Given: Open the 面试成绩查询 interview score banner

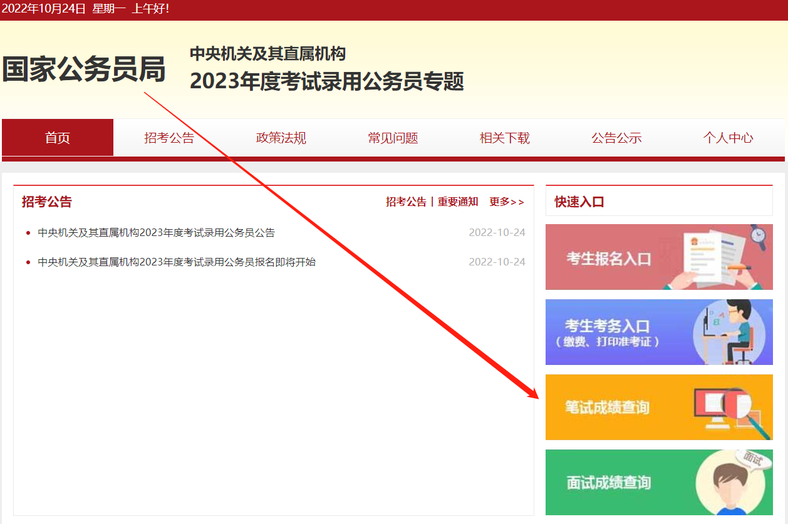Looking at the screenshot, I should 659,482.
